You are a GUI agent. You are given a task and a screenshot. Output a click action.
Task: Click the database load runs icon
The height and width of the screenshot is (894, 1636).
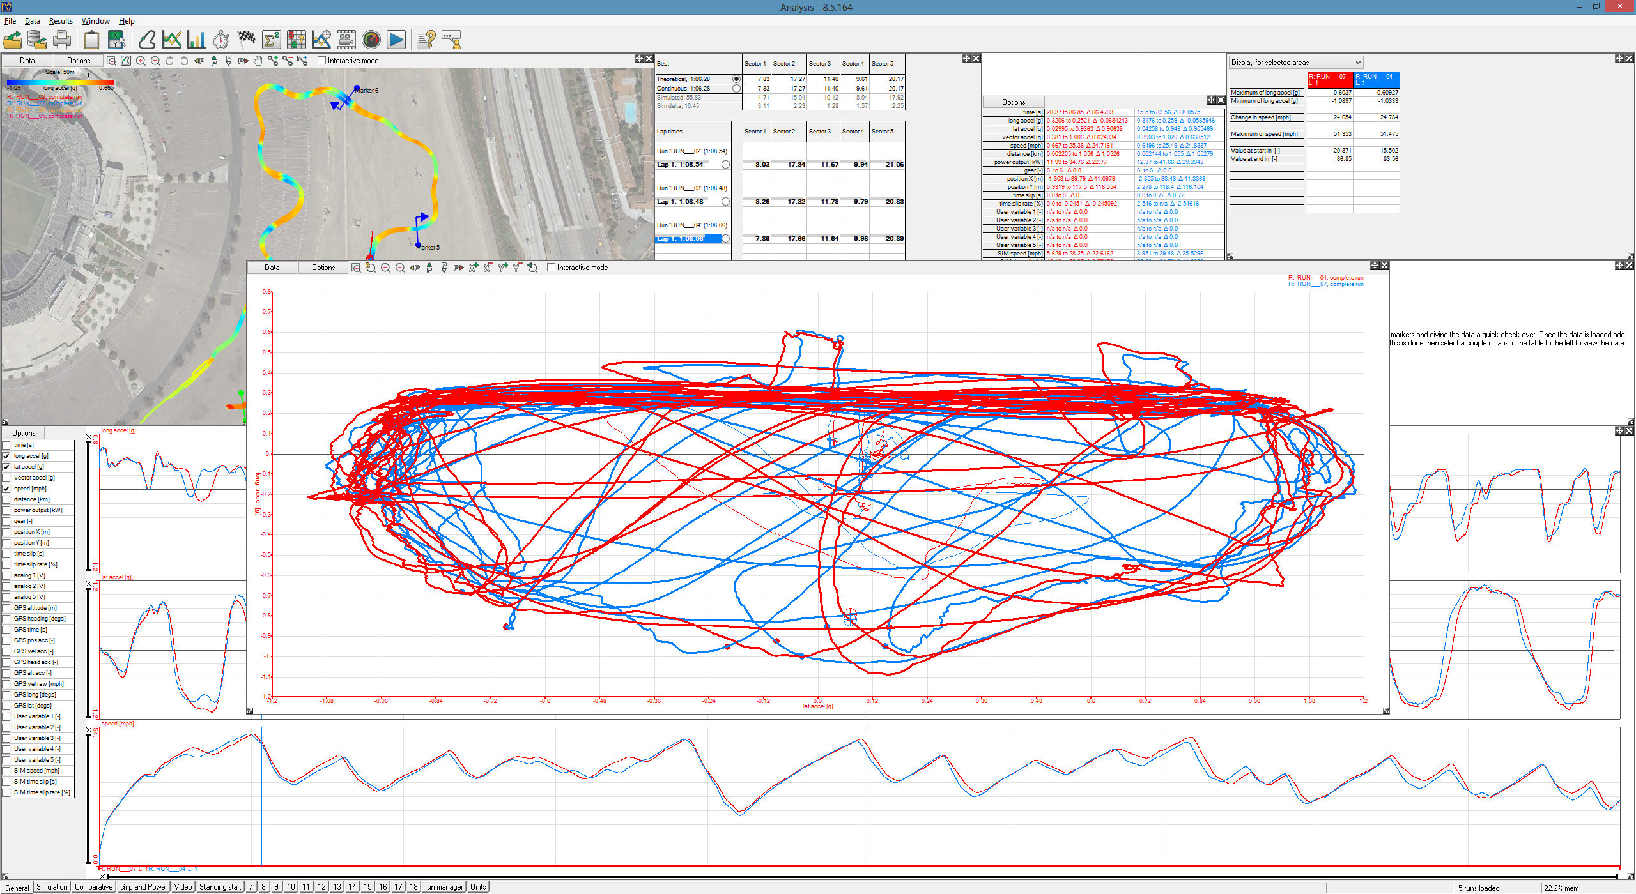[x=37, y=40]
